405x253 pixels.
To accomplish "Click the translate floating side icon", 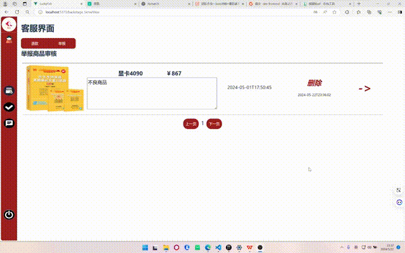I will 399,190.
